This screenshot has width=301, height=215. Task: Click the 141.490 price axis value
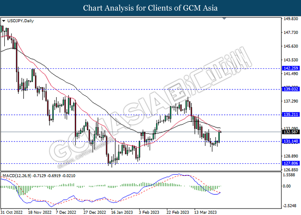291,74
